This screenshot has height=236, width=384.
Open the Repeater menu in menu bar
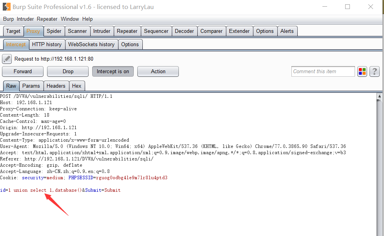47,19
